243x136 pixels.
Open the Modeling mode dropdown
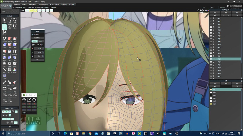pos(6,6)
